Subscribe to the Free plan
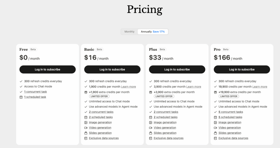This screenshot has height=148, width=280. click(48, 70)
